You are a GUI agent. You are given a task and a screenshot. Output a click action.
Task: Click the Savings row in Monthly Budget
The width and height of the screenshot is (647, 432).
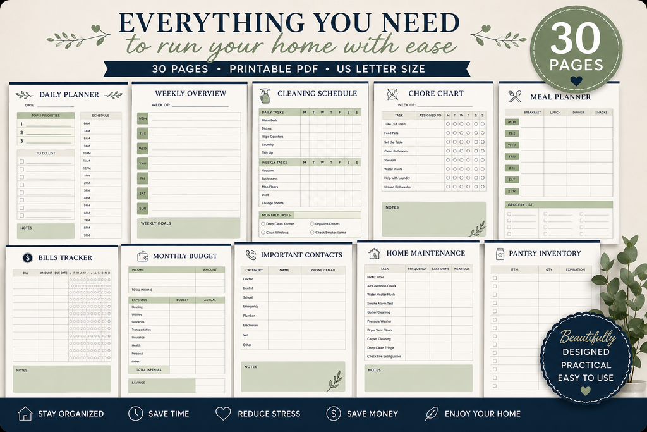pos(177,385)
